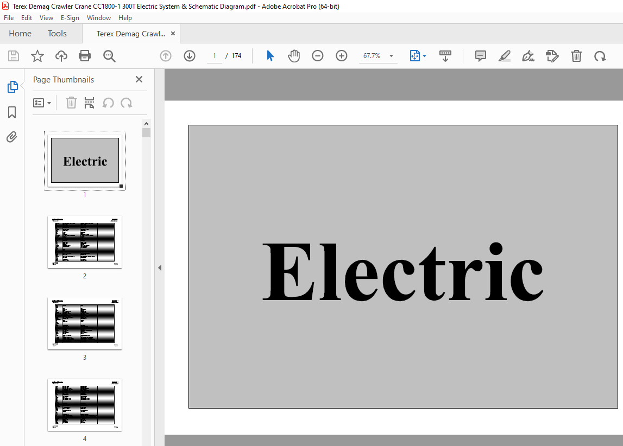Add a sticky note comment

tap(481, 56)
